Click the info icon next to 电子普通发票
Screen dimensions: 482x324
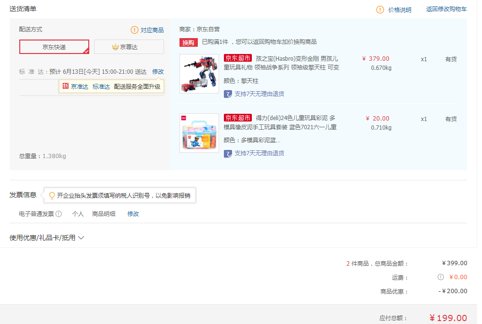[x=58, y=214]
